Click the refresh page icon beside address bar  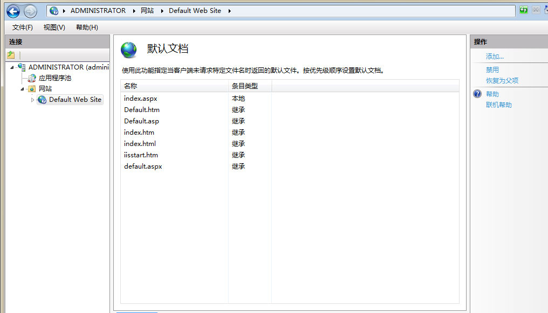coord(524,10)
